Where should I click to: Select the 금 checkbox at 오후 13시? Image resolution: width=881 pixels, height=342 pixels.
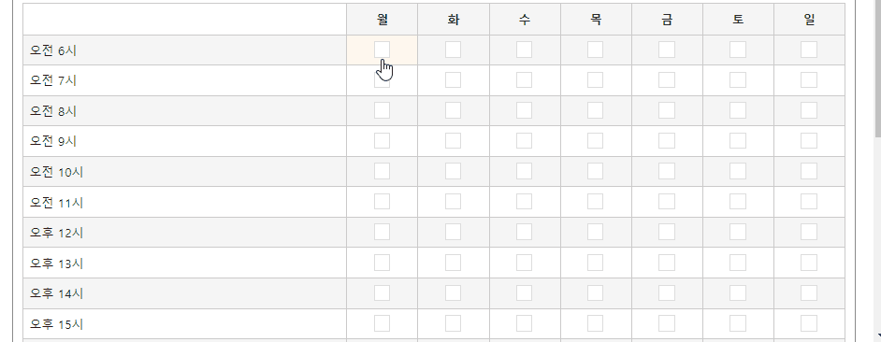pos(667,263)
